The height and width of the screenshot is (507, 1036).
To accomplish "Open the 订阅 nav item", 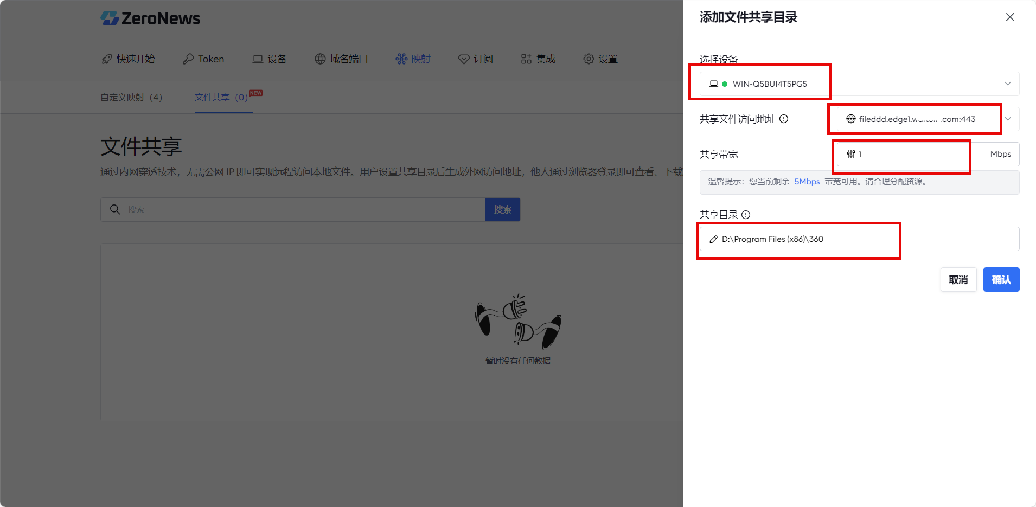I will click(x=475, y=59).
